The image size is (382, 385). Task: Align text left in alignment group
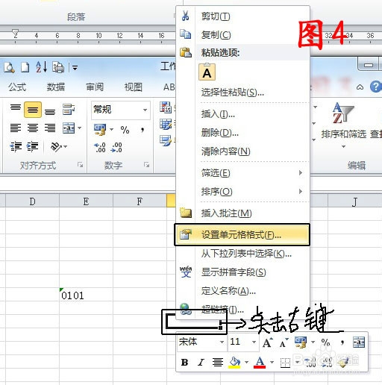click(x=16, y=128)
